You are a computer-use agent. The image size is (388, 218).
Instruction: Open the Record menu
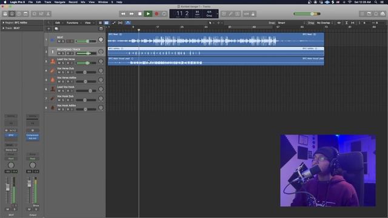click(x=73, y=2)
